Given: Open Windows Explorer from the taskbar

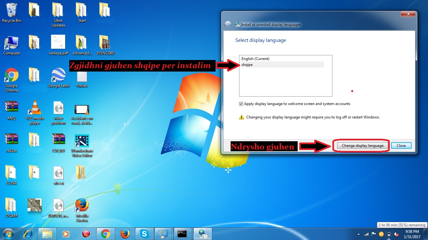Looking at the screenshot, I should pos(47,234).
